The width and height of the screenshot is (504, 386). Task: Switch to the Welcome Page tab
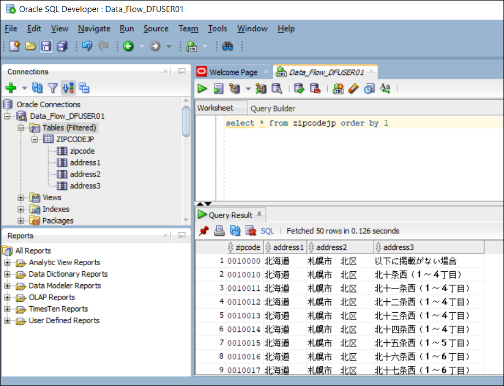(x=233, y=72)
